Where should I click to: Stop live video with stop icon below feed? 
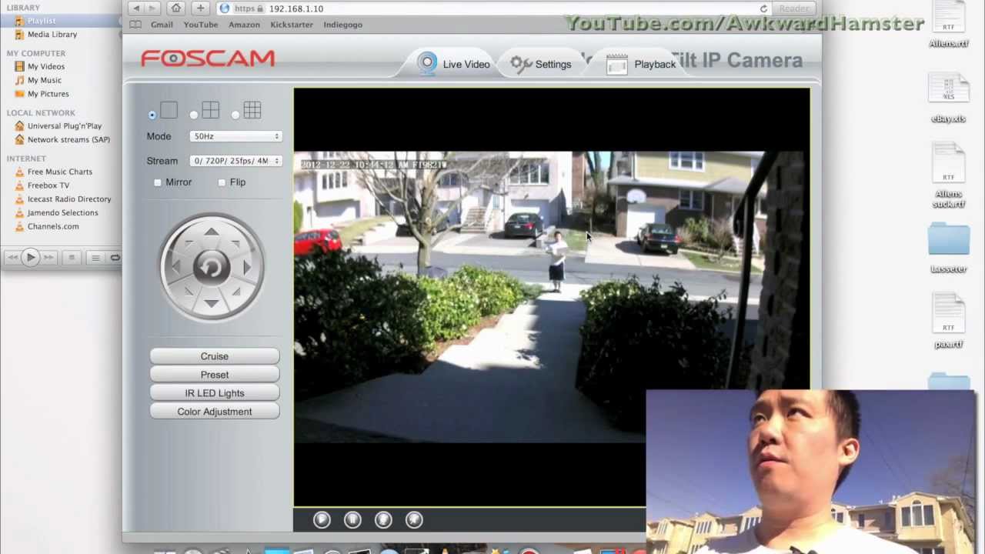click(x=352, y=520)
